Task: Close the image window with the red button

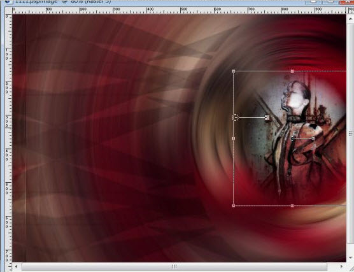Action: (347, 2)
